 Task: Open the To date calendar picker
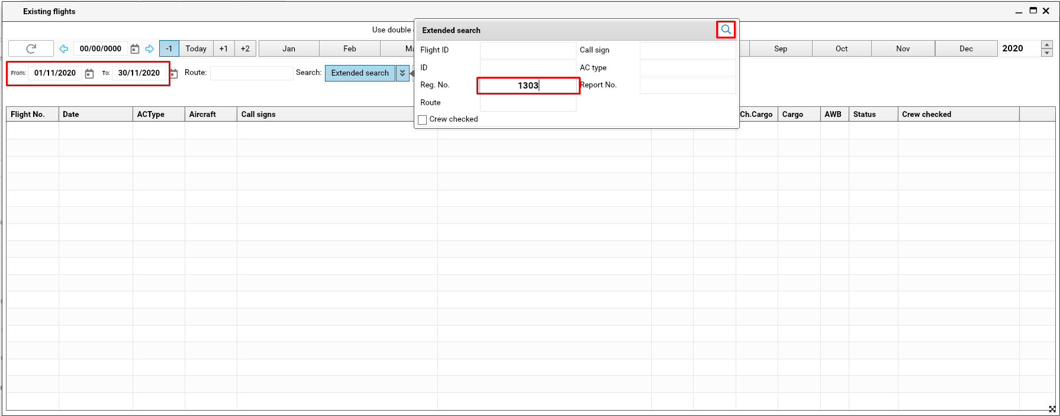pyautogui.click(x=174, y=73)
